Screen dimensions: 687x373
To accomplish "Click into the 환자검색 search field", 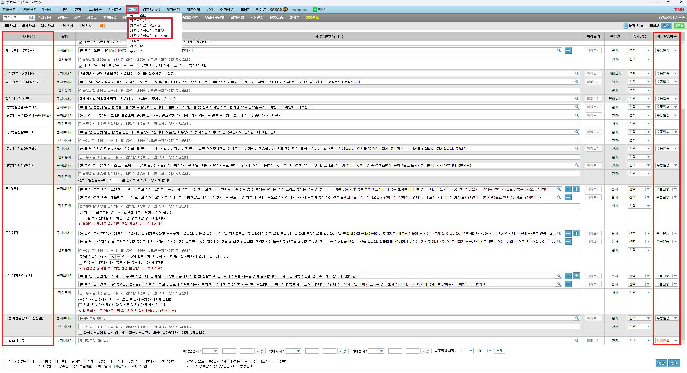I will tap(16, 18).
